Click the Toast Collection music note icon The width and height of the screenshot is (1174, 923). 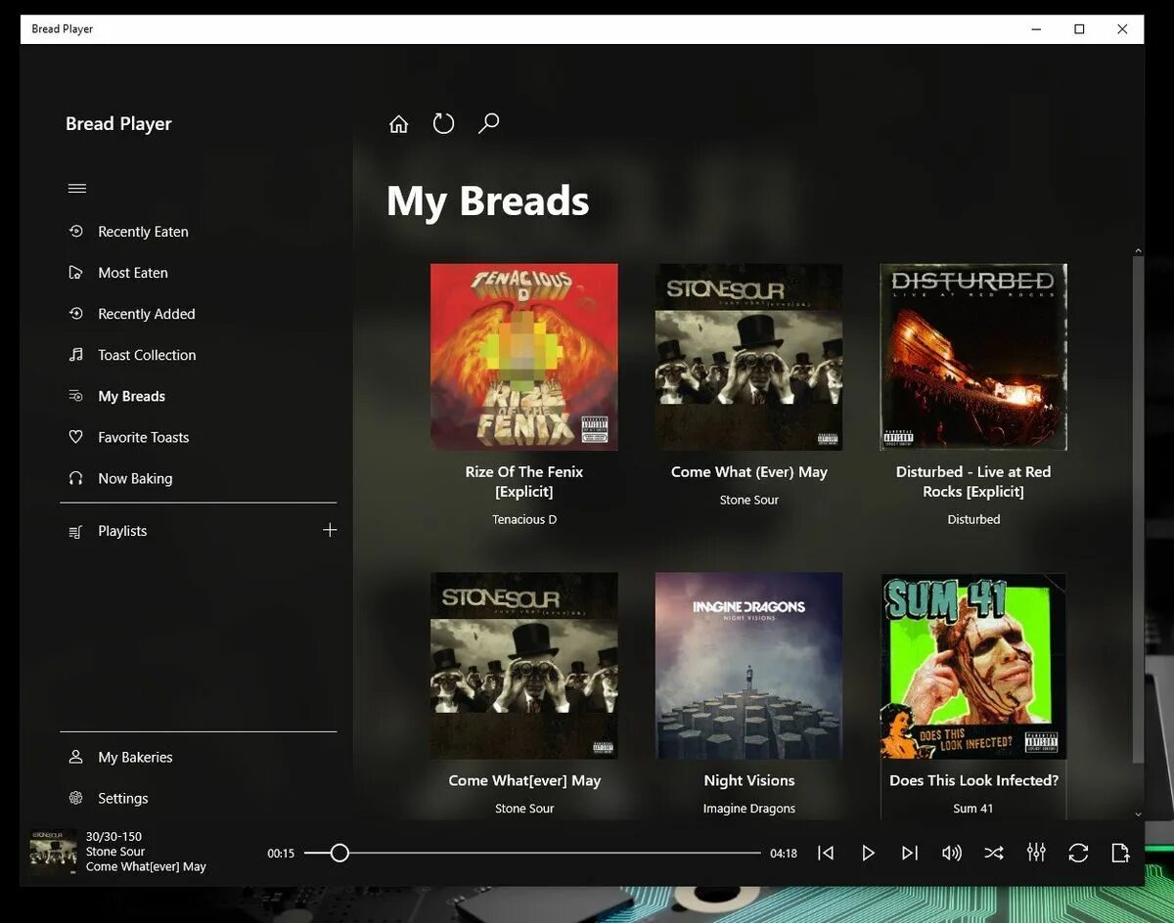[x=75, y=355]
